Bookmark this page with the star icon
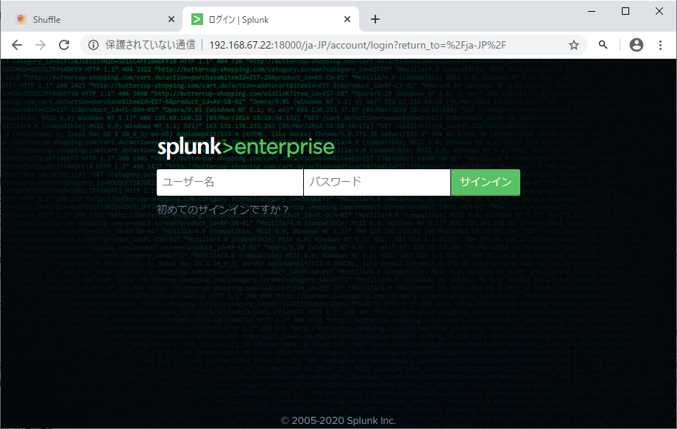Viewport: 677px width, 429px height. [573, 45]
